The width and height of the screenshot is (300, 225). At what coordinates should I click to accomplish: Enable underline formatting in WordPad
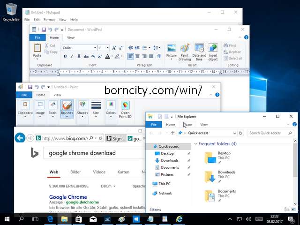[78, 56]
